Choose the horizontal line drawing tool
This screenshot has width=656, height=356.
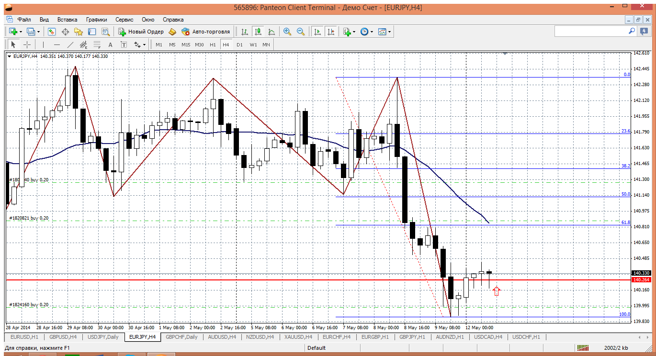[57, 44]
